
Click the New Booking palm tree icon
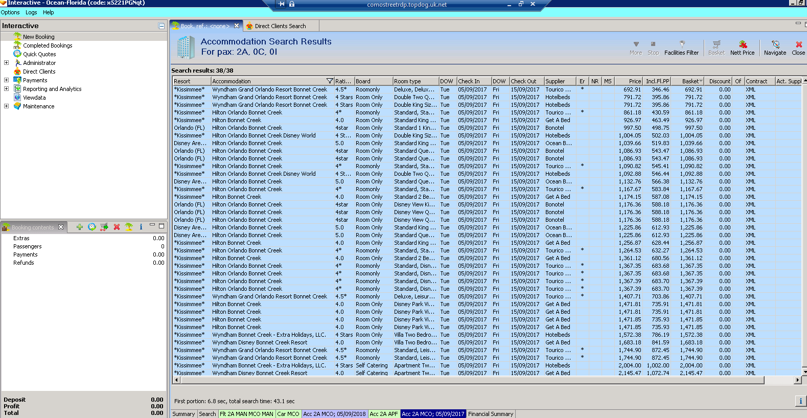coord(17,37)
